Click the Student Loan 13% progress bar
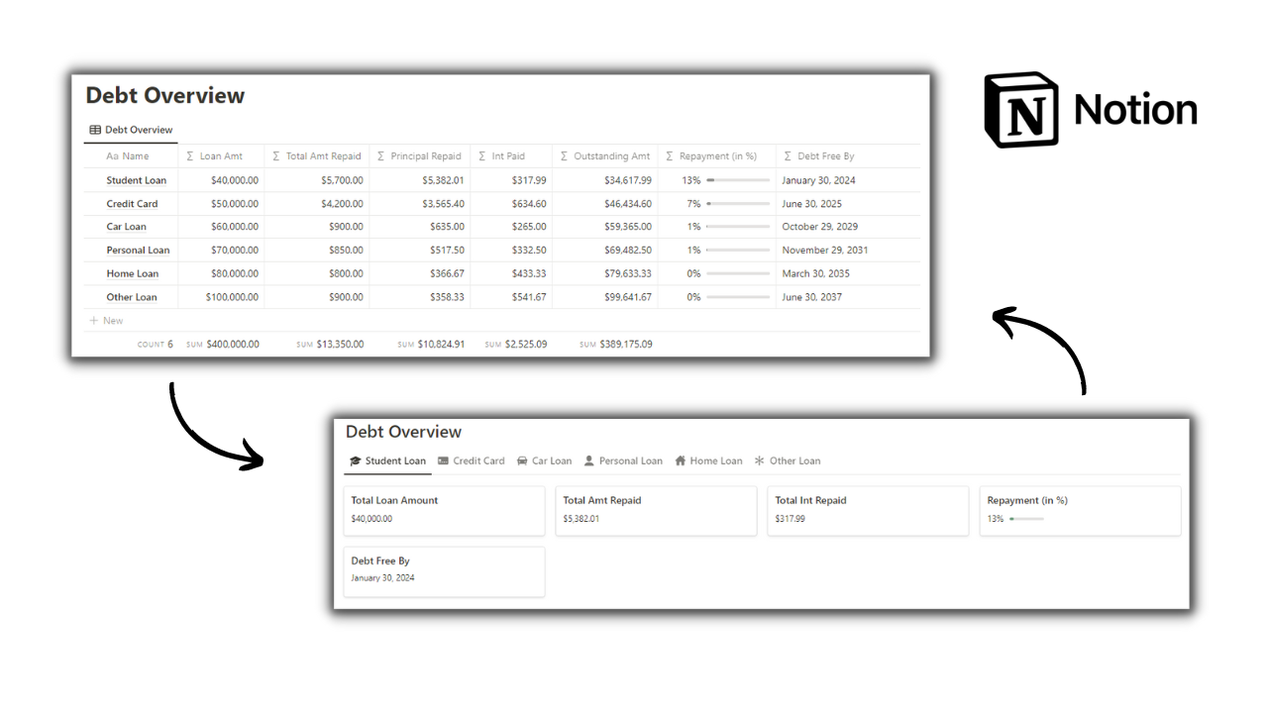 (738, 180)
